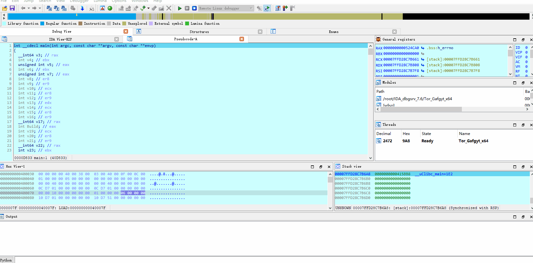
Task: Click the Python console button
Action: (x=6, y=260)
